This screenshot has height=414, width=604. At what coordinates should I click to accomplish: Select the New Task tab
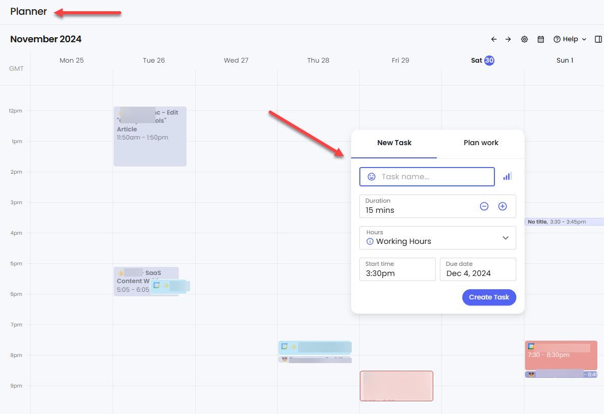[394, 143]
